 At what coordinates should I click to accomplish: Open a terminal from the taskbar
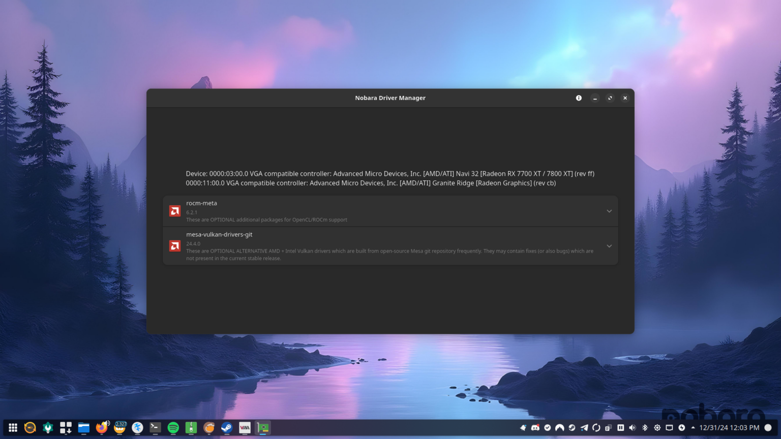[155, 427]
